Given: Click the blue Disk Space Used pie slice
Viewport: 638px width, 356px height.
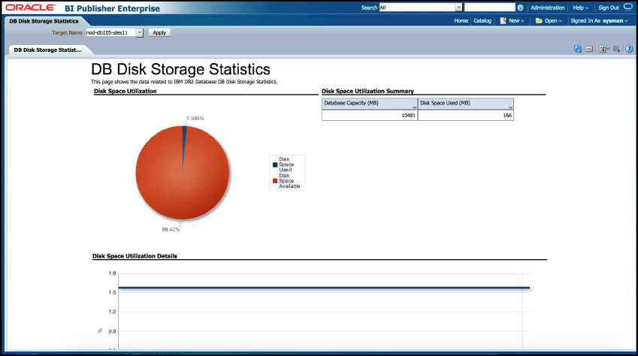Looking at the screenshot, I should [184, 143].
